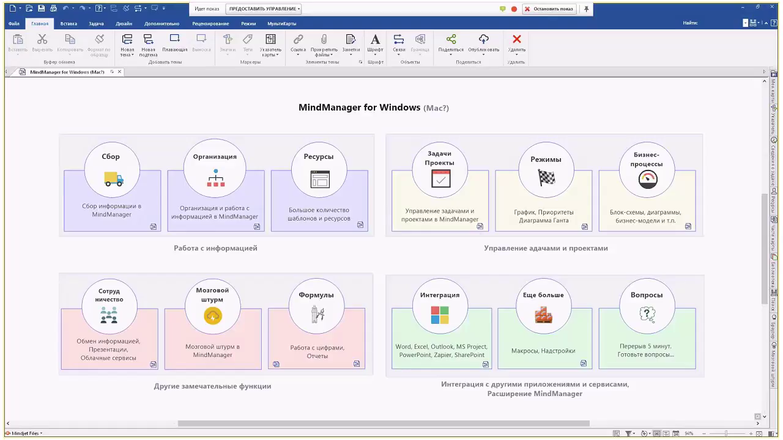
Task: Switch to the МультиКарты ribbon tab
Action: click(281, 23)
